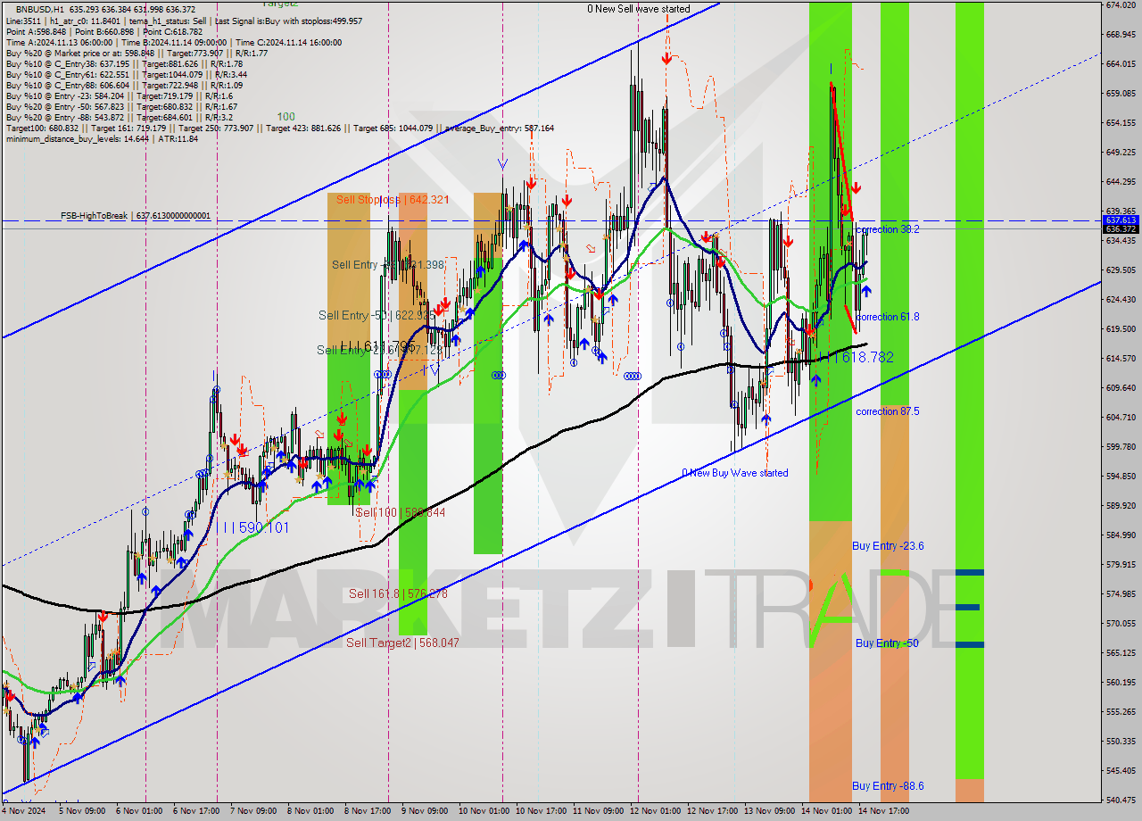The height and width of the screenshot is (821, 1142).
Task: Select the 'Buy %10 @ C_Entry38: 637.195' line
Action: (124, 63)
